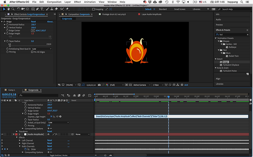Expand the Left Channel effect in timeline
This screenshot has width=253, height=157.
point(20,141)
